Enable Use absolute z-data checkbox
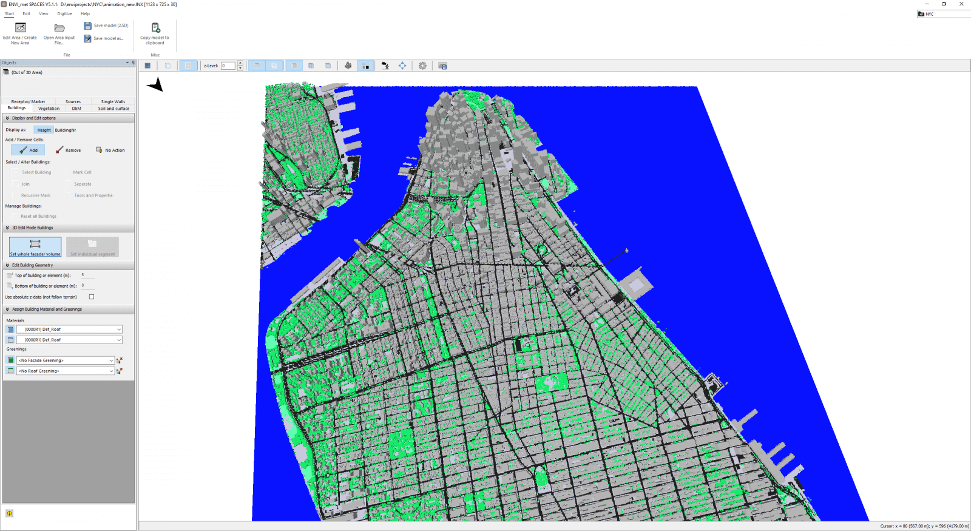971x531 pixels. [92, 297]
